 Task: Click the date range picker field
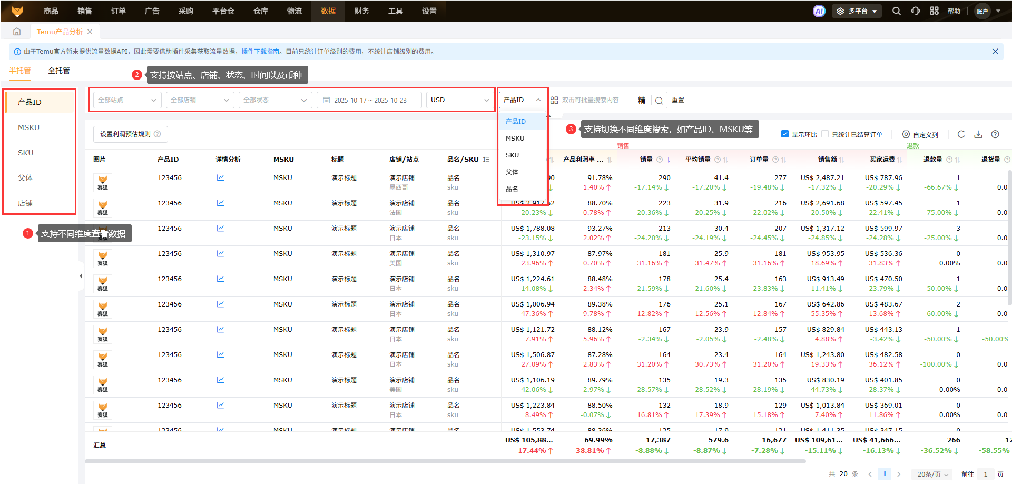(x=369, y=100)
